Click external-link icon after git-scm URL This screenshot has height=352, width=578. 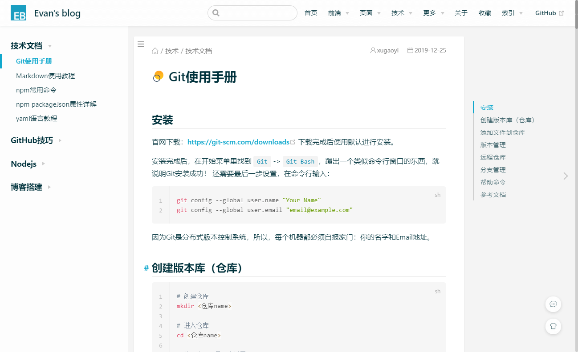[x=293, y=142]
